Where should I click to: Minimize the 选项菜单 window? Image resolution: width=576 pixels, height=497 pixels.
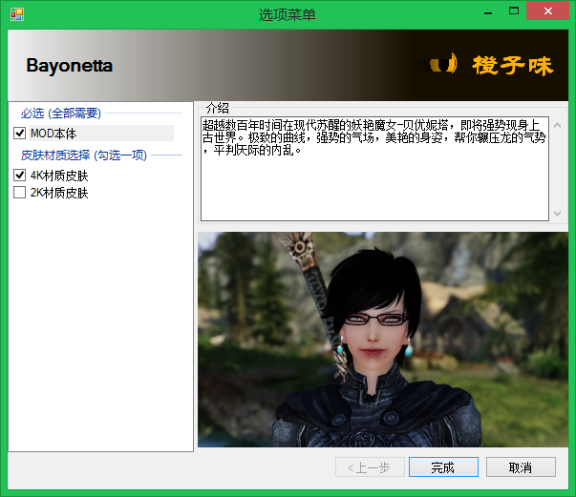click(x=488, y=11)
